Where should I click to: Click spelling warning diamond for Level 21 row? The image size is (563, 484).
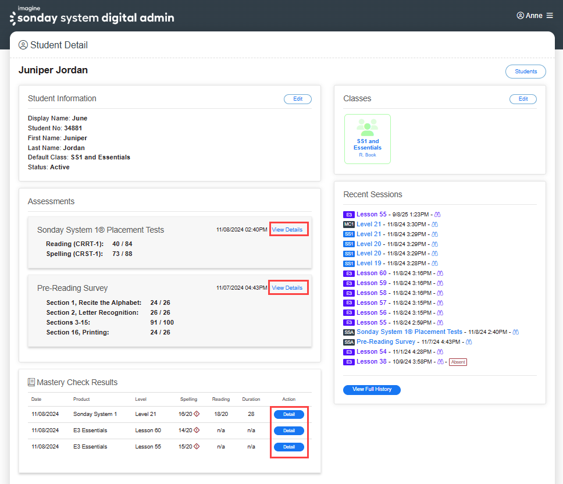(197, 414)
